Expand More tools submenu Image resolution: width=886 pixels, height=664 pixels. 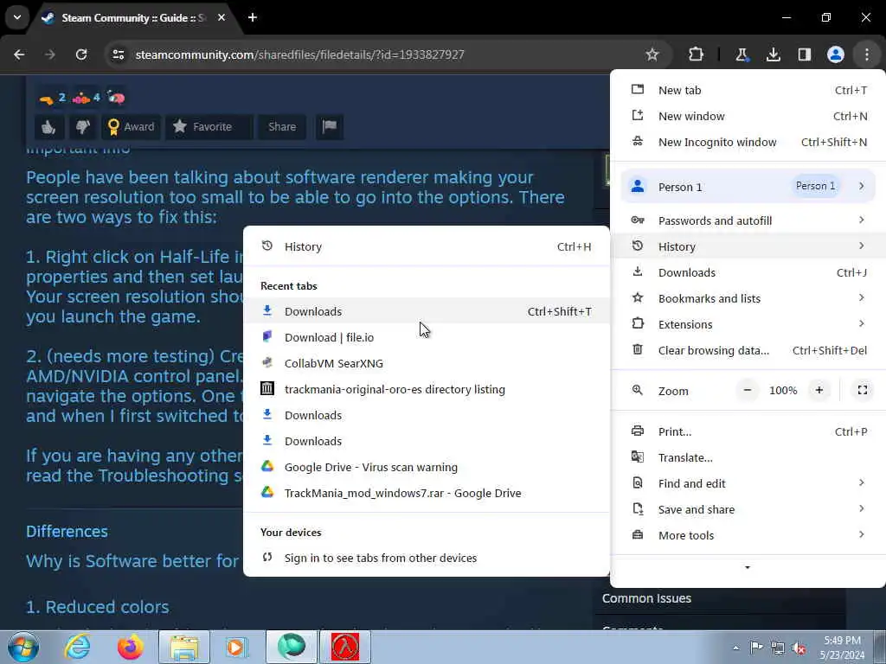point(748,536)
